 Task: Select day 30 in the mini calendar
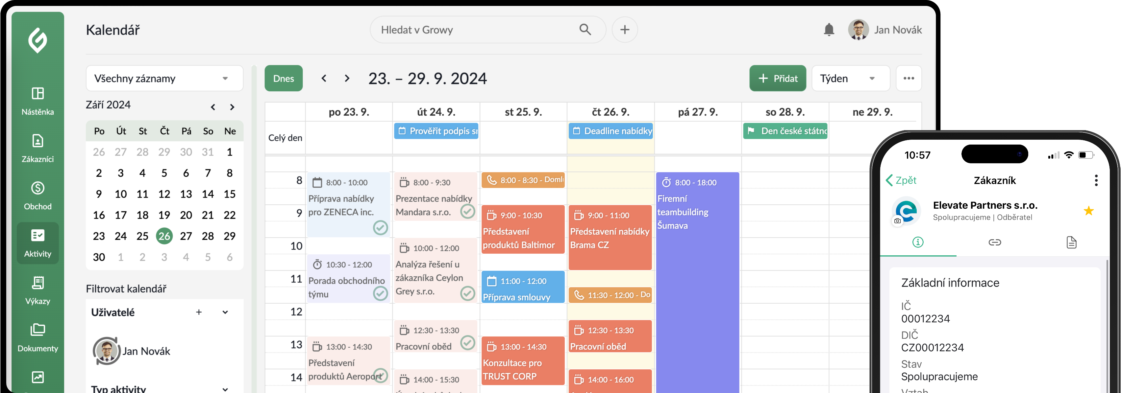99,257
